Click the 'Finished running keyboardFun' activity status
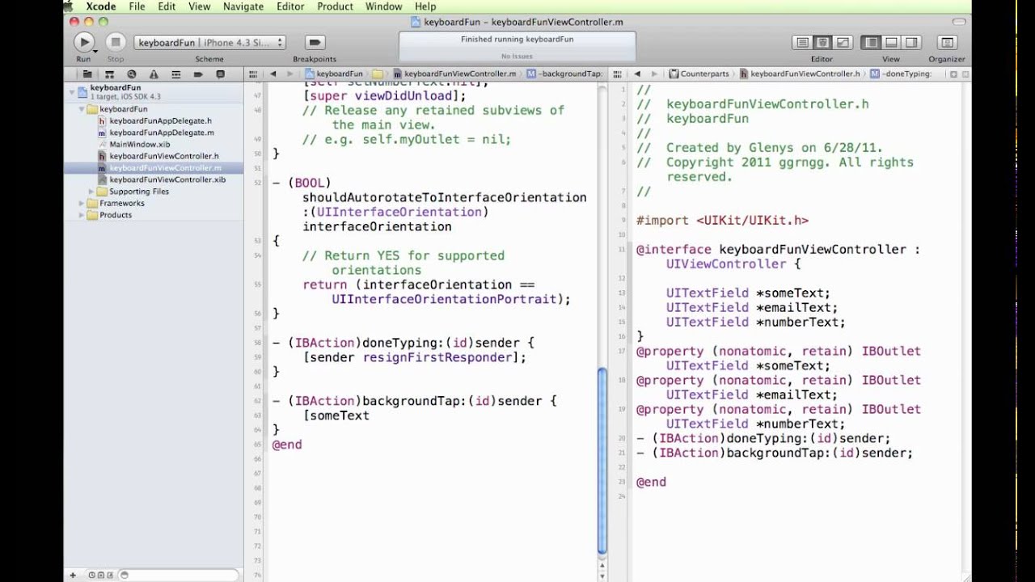 [x=517, y=39]
